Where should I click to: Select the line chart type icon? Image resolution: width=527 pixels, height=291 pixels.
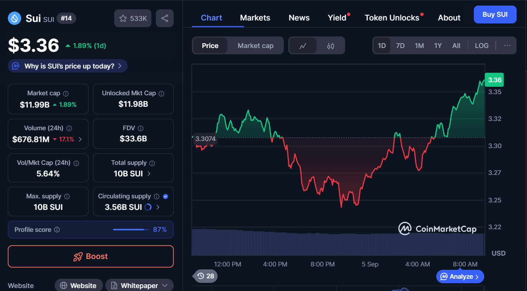(303, 46)
